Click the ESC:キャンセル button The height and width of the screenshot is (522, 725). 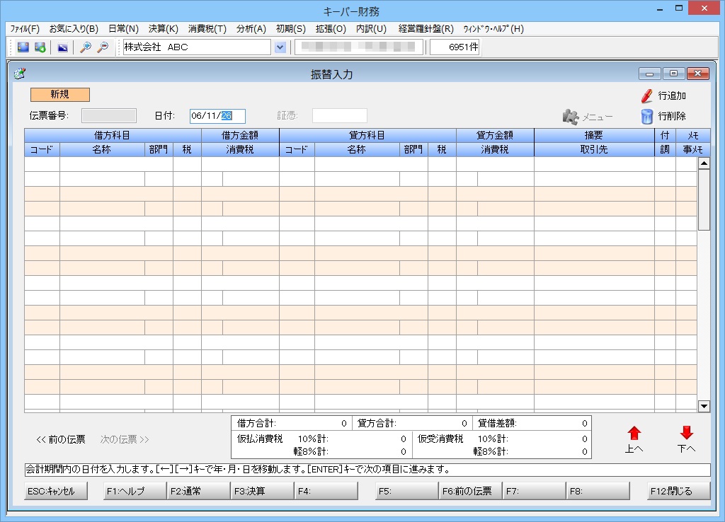tap(56, 491)
